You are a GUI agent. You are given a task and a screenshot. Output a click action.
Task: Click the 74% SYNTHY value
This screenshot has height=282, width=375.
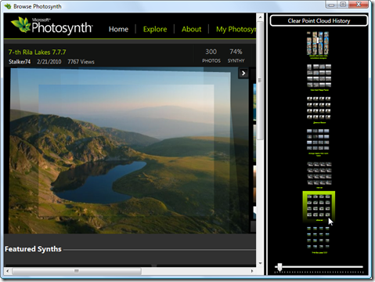pyautogui.click(x=236, y=56)
